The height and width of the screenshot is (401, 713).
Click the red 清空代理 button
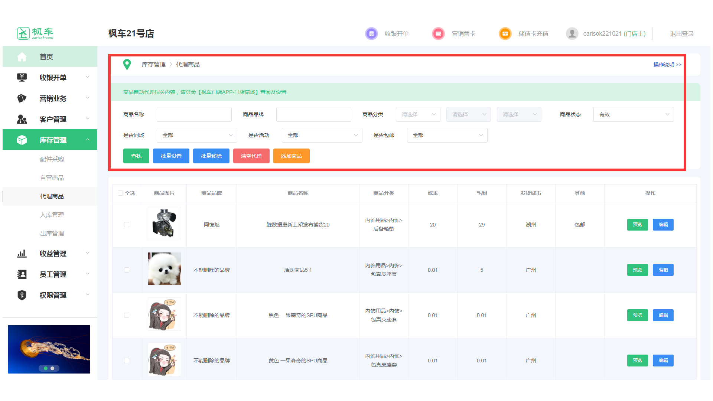click(251, 156)
